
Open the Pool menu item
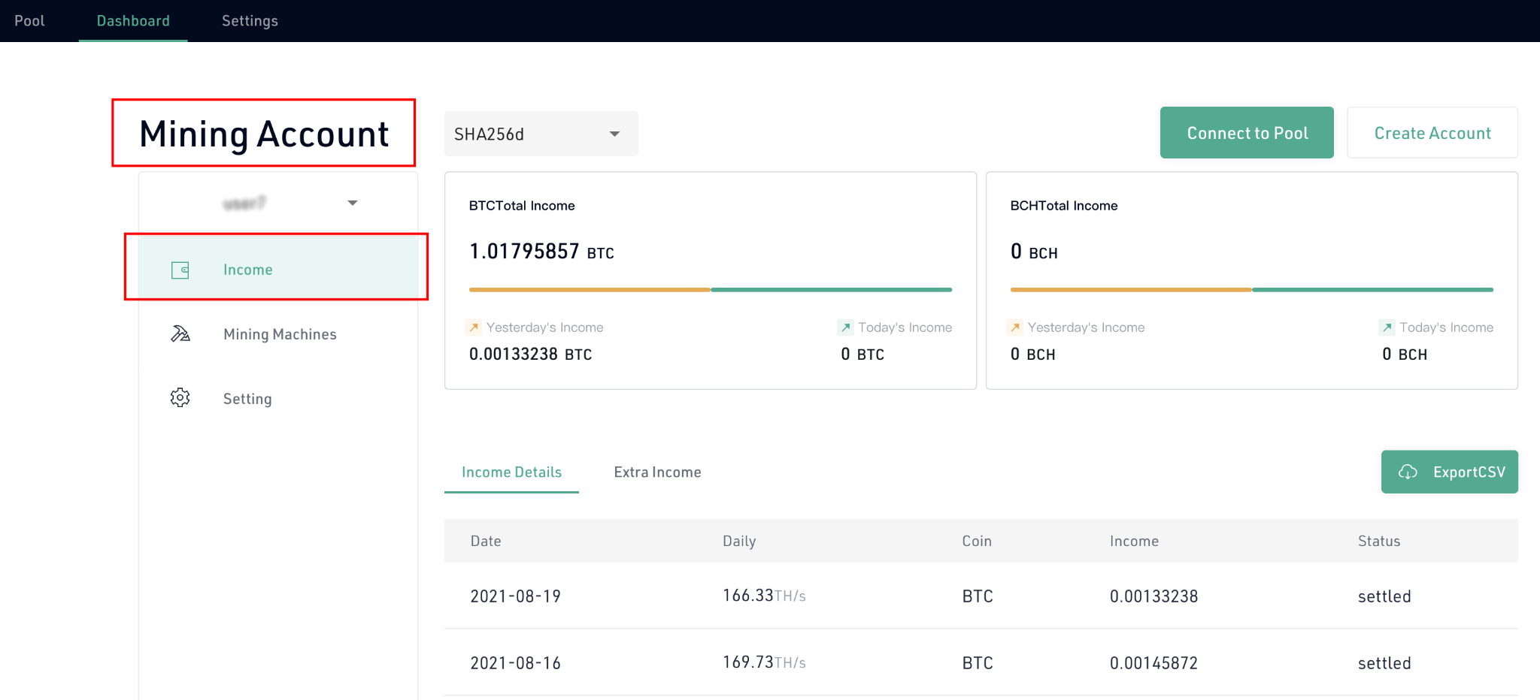pyautogui.click(x=29, y=21)
